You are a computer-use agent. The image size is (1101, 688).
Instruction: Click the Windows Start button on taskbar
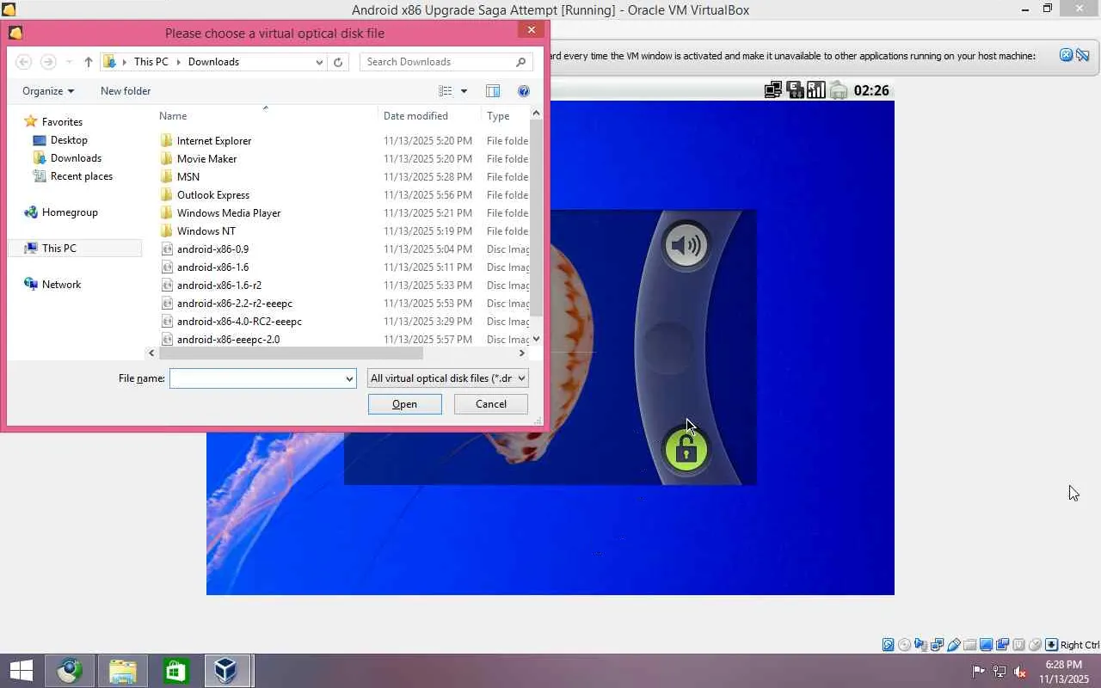(21, 671)
